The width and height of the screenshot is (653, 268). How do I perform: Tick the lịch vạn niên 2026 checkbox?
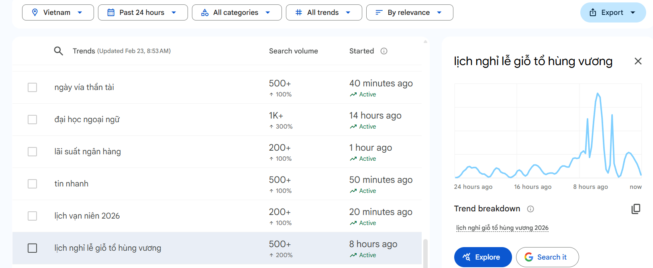click(x=33, y=216)
